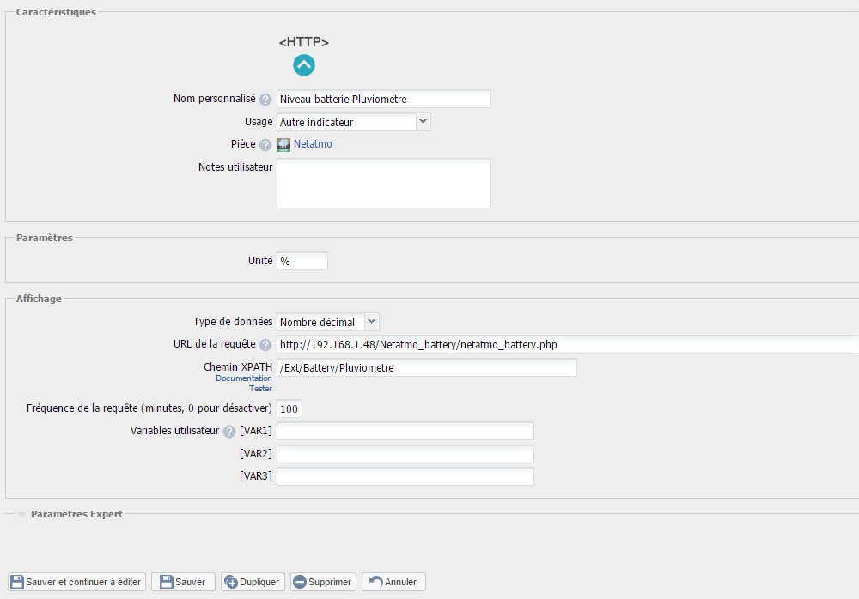Open the Type de données dropdown

click(x=327, y=322)
